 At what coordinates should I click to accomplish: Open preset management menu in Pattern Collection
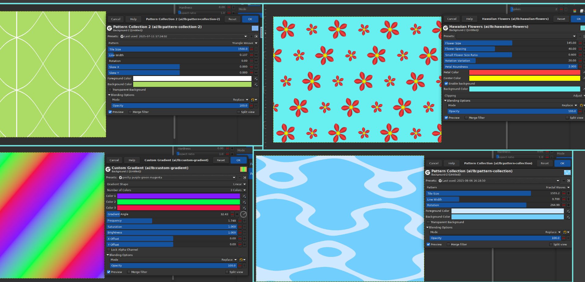click(x=568, y=181)
